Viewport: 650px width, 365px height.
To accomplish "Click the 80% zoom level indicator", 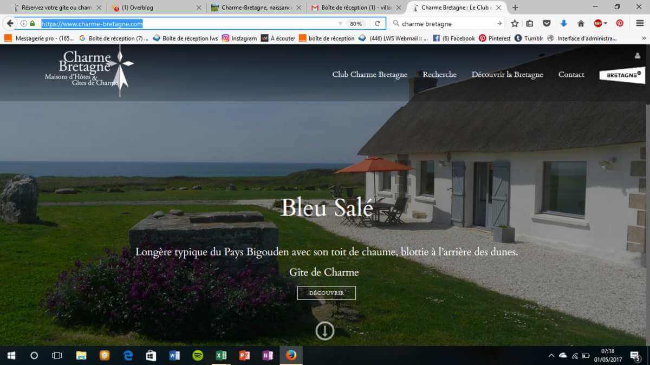I will [x=356, y=24].
